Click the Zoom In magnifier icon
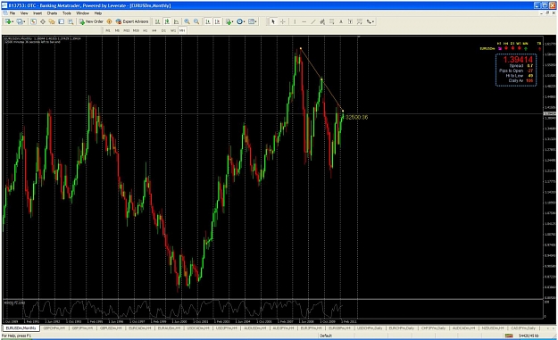The height and width of the screenshot is (340, 558). tap(187, 21)
